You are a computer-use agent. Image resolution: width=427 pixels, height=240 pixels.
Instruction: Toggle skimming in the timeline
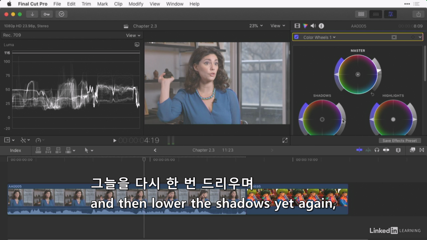pos(359,150)
